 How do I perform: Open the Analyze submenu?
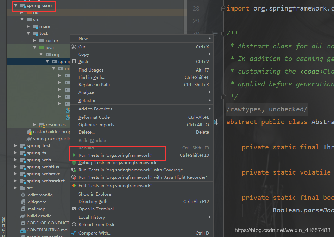click(141, 92)
